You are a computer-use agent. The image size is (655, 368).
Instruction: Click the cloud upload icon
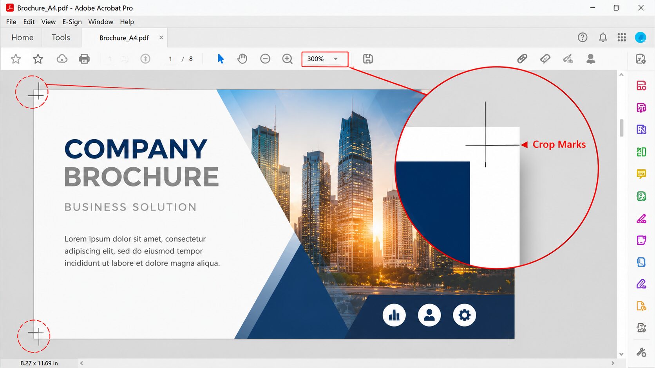[x=62, y=59]
